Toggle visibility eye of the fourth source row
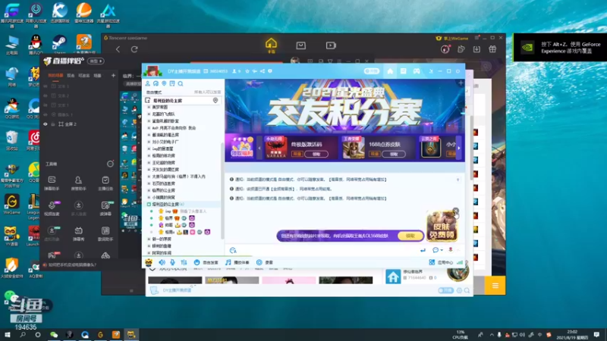The image size is (607, 341). point(46,114)
